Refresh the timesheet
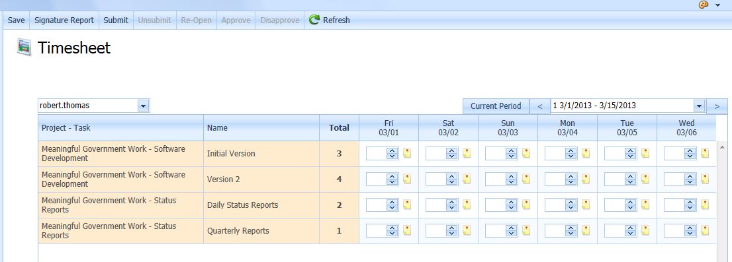732x262 pixels. click(x=329, y=20)
